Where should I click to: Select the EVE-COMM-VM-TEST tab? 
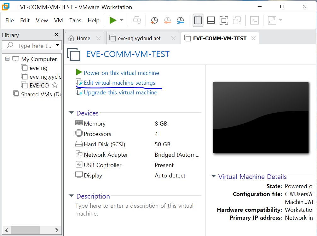pos(220,38)
